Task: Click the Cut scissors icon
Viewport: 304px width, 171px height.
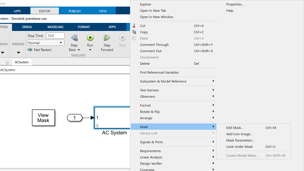Action: (135, 26)
